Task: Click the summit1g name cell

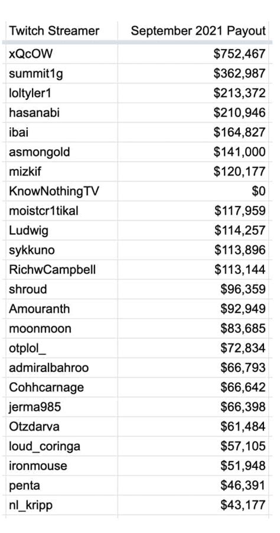Action: [x=62, y=73]
